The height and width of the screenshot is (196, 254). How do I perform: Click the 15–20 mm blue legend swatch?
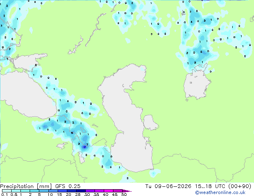pyautogui.click(x=62, y=191)
